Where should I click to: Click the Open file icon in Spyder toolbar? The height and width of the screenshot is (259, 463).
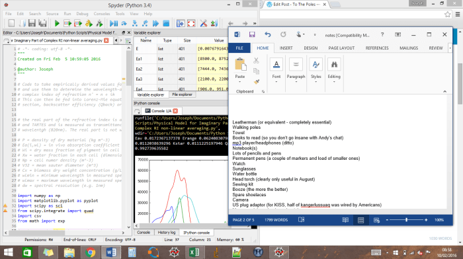tap(22, 23)
